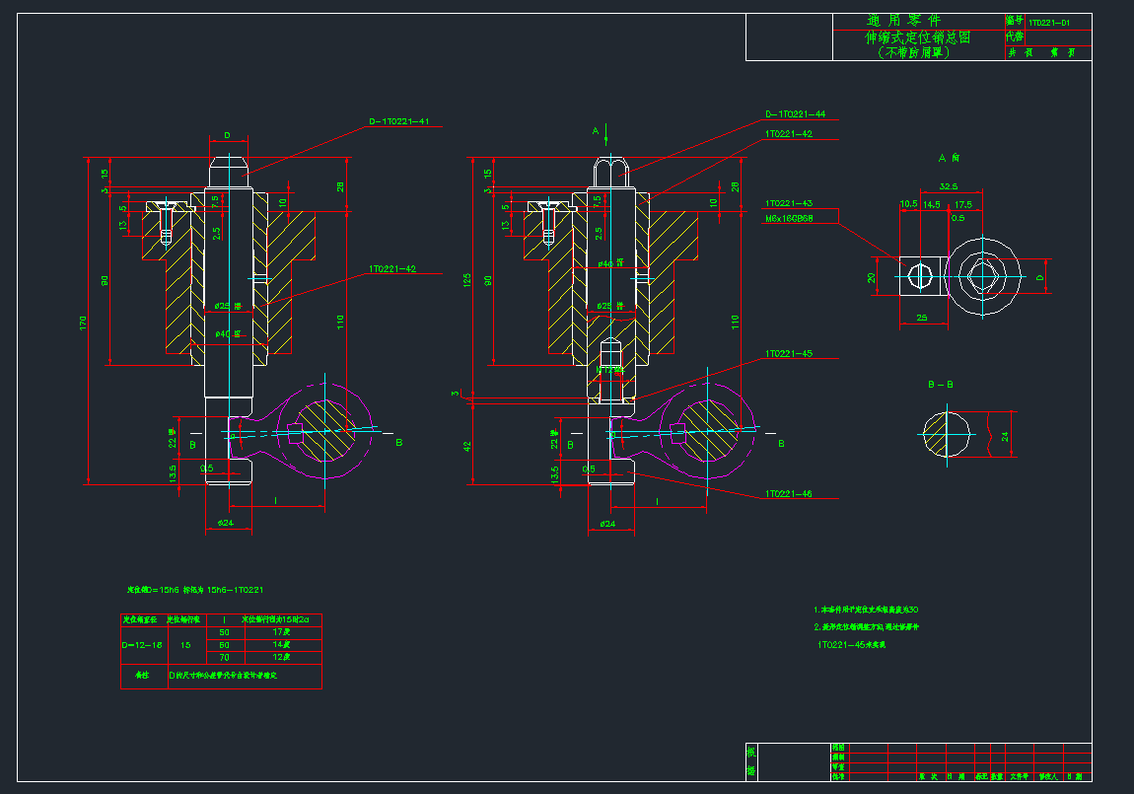
Task: Click the 70 value in table column l
Action: pos(224,656)
